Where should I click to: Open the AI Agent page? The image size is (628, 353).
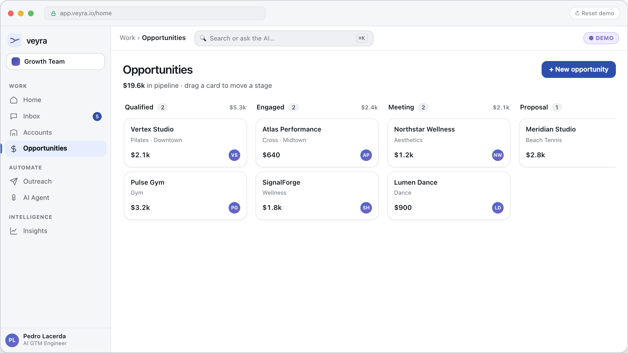56,198
